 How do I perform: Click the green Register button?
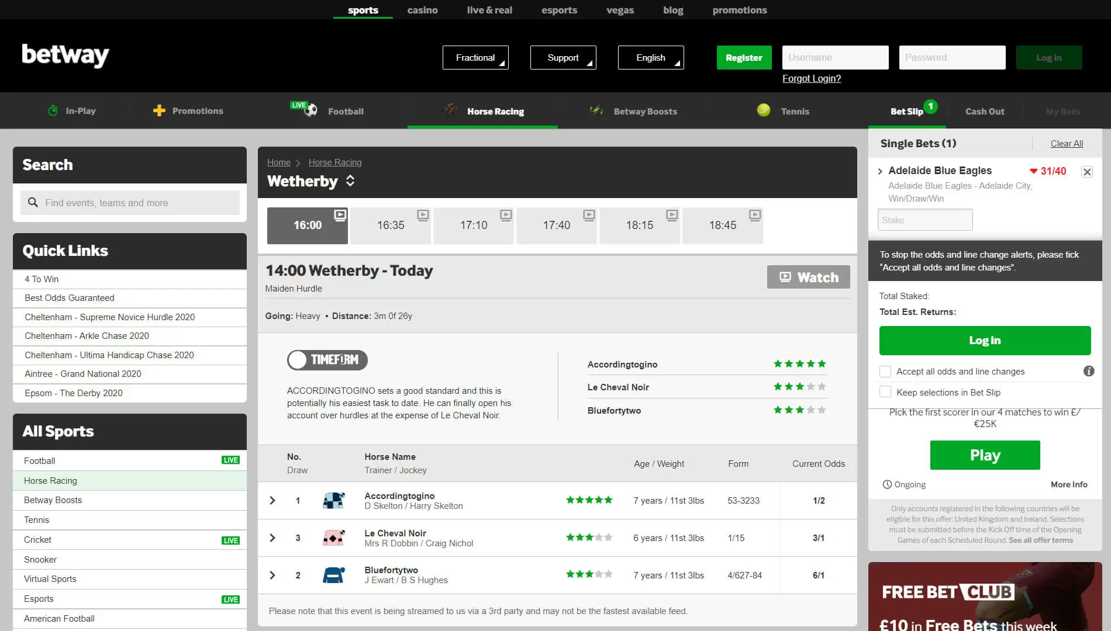[x=744, y=57]
